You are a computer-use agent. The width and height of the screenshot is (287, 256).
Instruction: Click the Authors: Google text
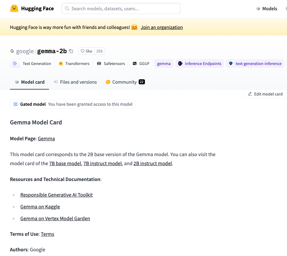point(28,249)
